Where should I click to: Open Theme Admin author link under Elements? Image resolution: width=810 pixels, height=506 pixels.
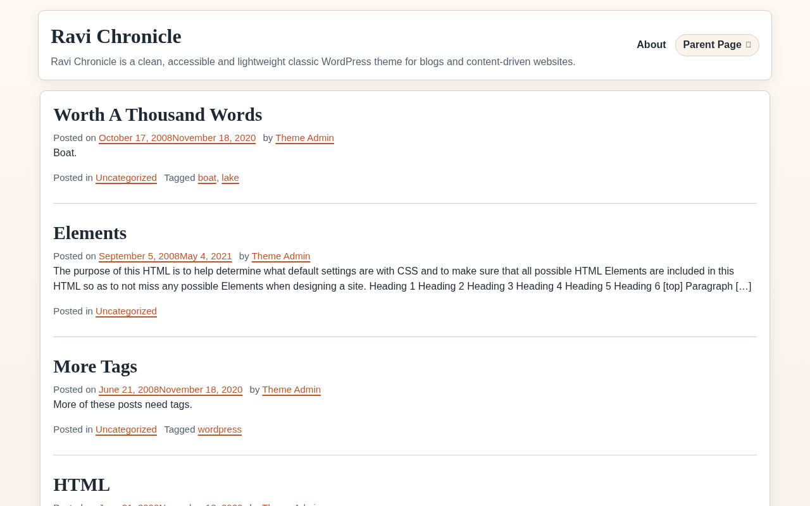pos(281,256)
